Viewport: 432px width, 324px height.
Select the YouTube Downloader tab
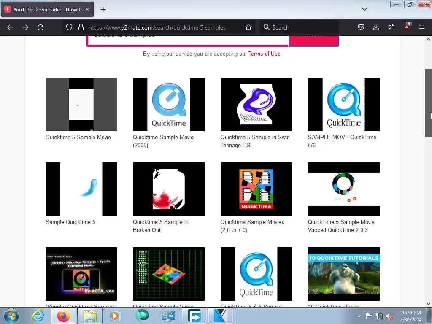pyautogui.click(x=47, y=9)
